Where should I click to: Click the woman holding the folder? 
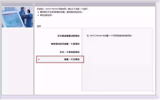click(29, 18)
